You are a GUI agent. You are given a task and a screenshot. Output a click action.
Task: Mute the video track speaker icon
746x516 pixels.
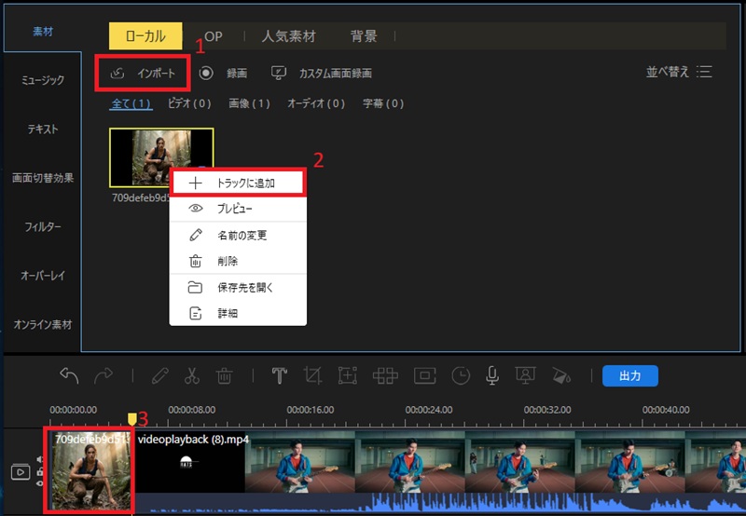(x=40, y=459)
